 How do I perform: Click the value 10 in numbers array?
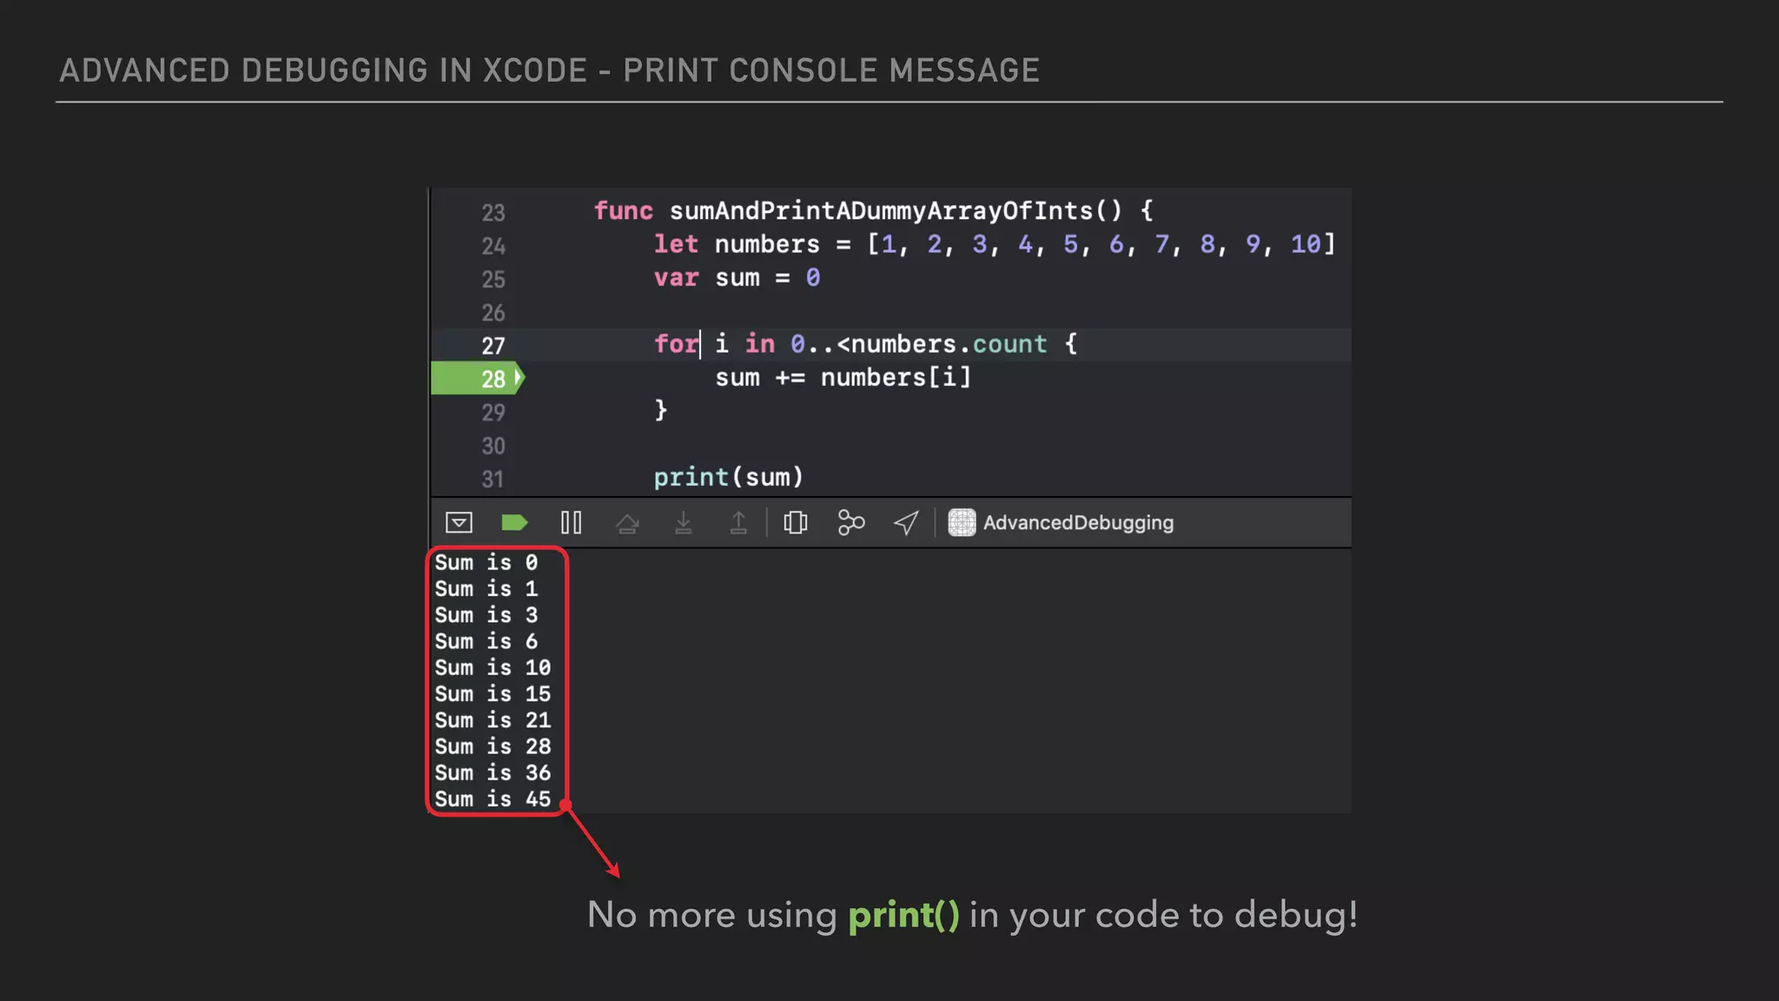pyautogui.click(x=1306, y=244)
